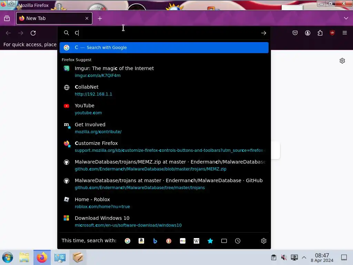
Task: Open the MEMZ.zip GitHub suggestion
Action: pyautogui.click(x=164, y=165)
